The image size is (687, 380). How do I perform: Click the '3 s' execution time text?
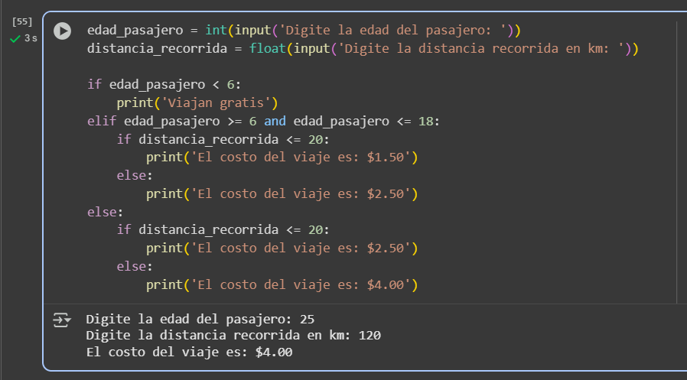point(31,38)
